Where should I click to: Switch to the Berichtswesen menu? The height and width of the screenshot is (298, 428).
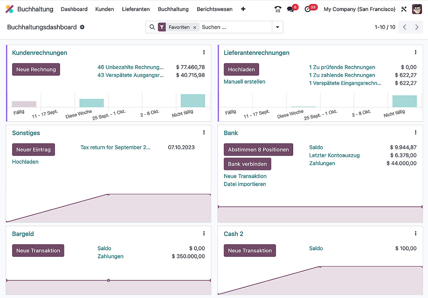pos(214,9)
